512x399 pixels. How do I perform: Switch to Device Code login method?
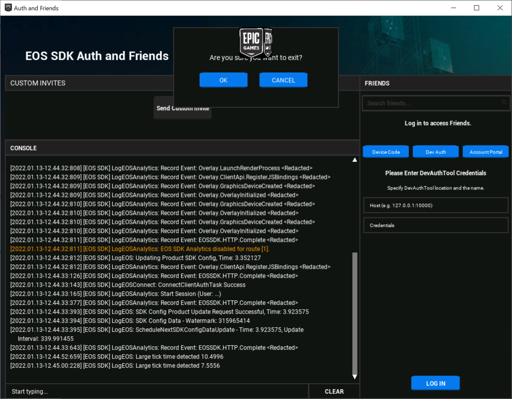click(x=386, y=152)
